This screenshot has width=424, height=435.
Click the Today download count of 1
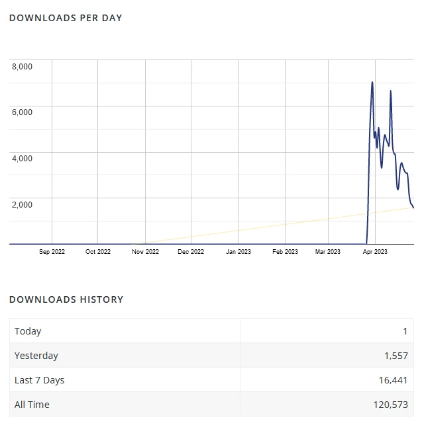click(x=405, y=331)
